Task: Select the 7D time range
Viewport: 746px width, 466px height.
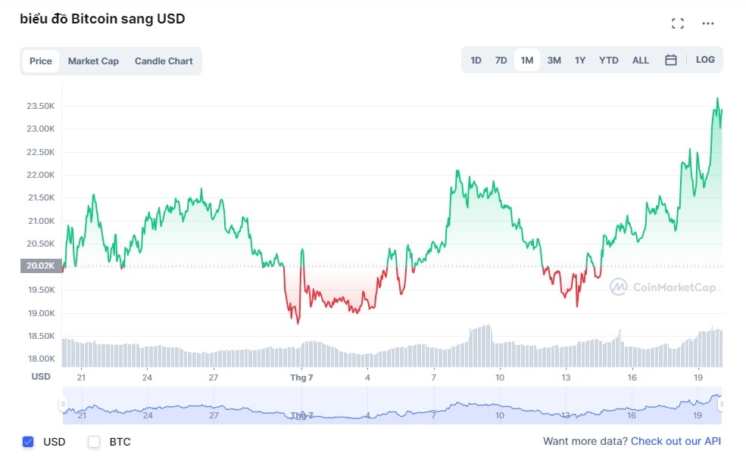Action: click(x=501, y=59)
